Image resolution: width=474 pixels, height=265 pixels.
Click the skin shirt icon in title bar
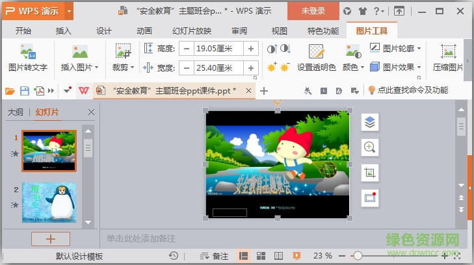(x=362, y=12)
